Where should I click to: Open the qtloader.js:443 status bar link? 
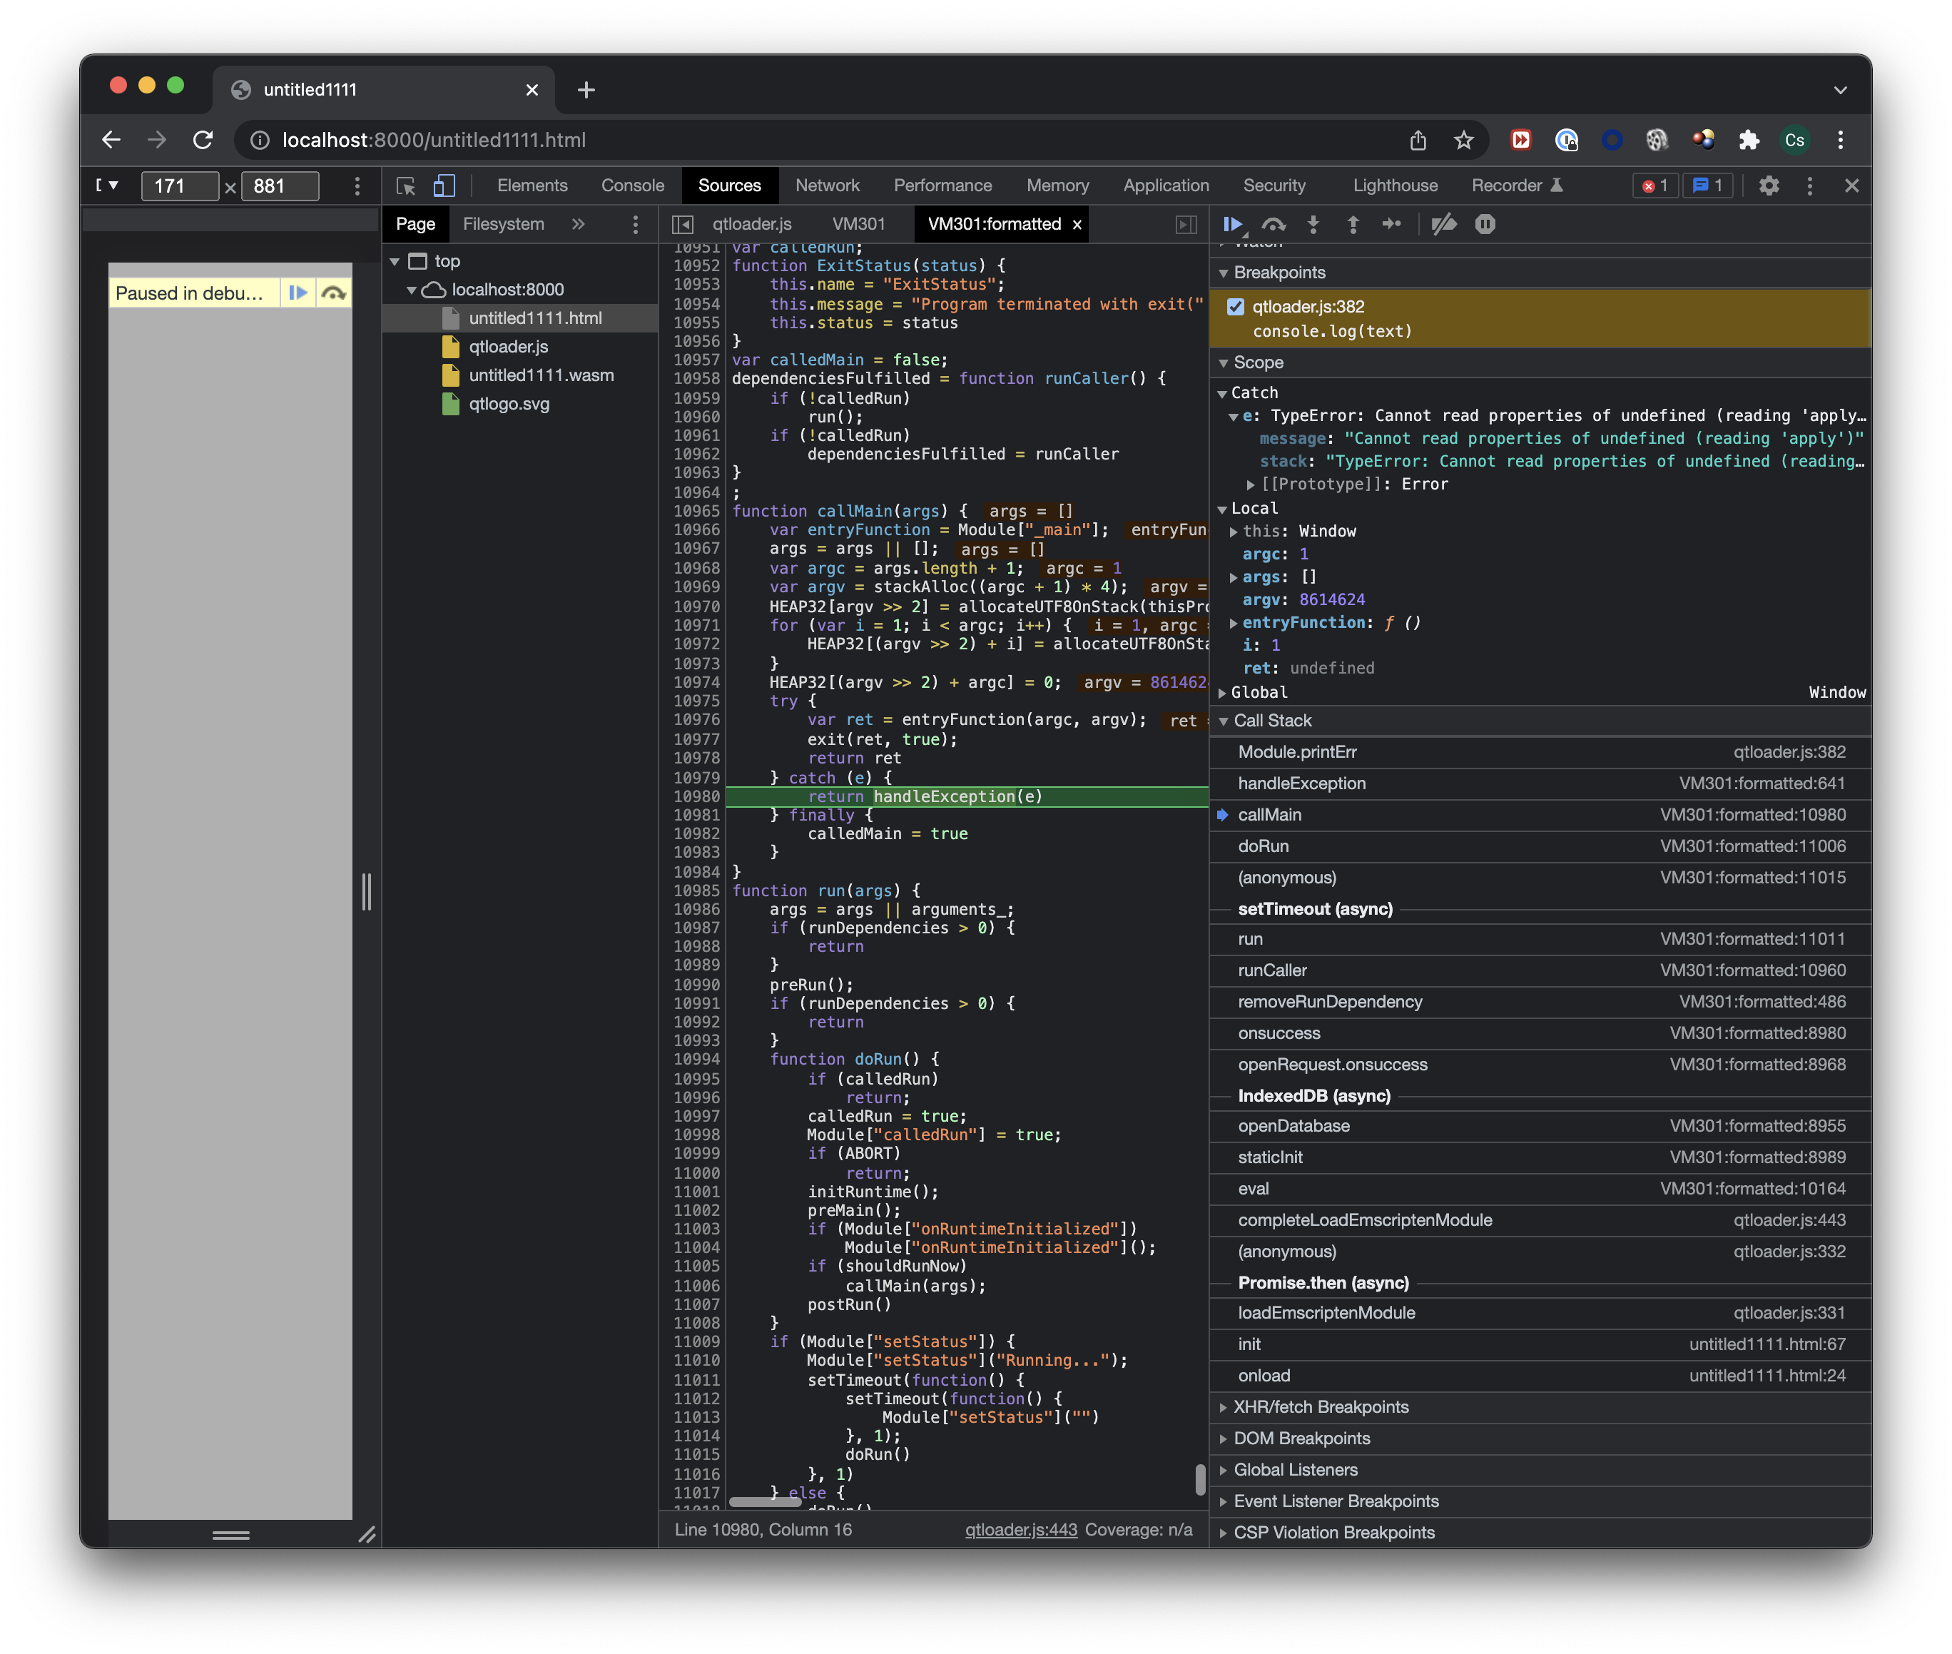tap(1020, 1529)
